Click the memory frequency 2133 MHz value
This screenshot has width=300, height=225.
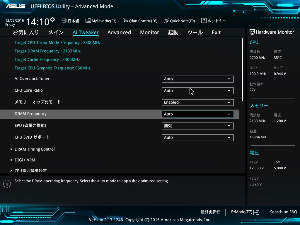pos(258,121)
